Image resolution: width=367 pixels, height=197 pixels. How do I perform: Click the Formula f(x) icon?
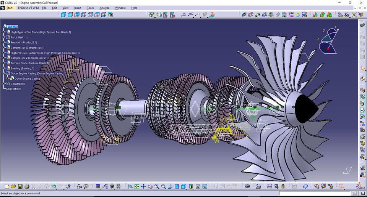[x=80, y=186]
